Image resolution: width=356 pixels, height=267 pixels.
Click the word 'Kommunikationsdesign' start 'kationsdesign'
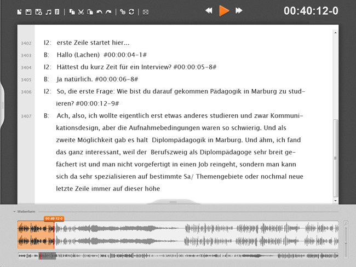pos(78,128)
